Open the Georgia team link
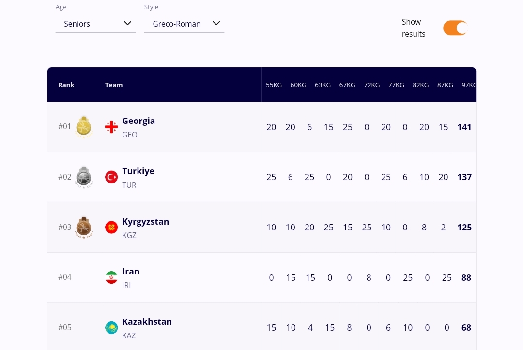The height and width of the screenshot is (350, 523). tap(138, 121)
